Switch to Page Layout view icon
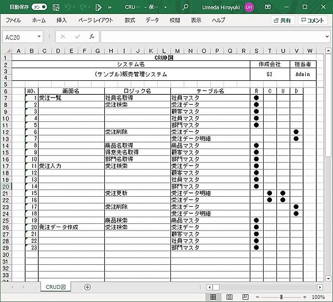 [x=229, y=297]
